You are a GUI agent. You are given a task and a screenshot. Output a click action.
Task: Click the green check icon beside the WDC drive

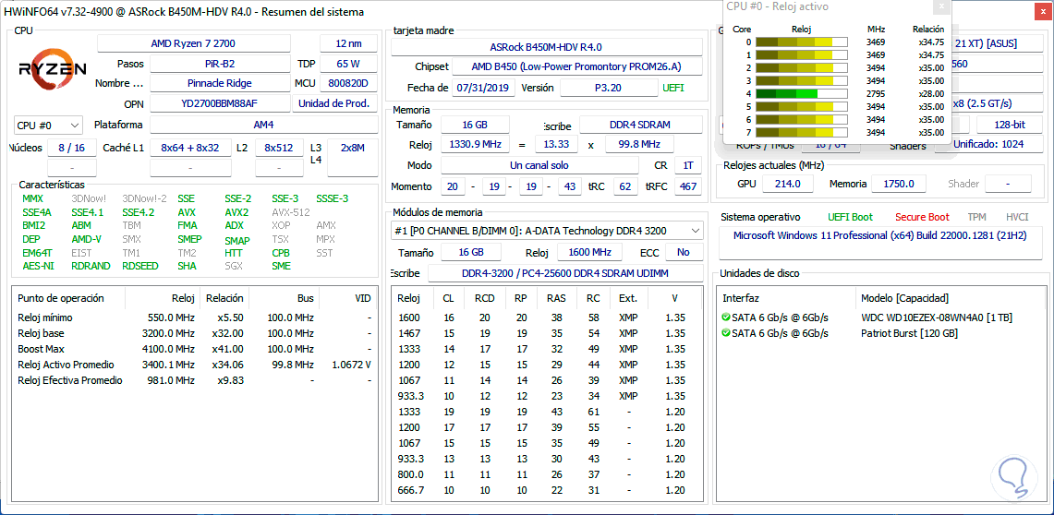tap(726, 317)
